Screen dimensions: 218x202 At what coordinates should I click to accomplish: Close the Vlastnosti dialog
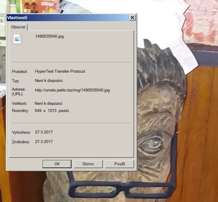click(x=133, y=18)
